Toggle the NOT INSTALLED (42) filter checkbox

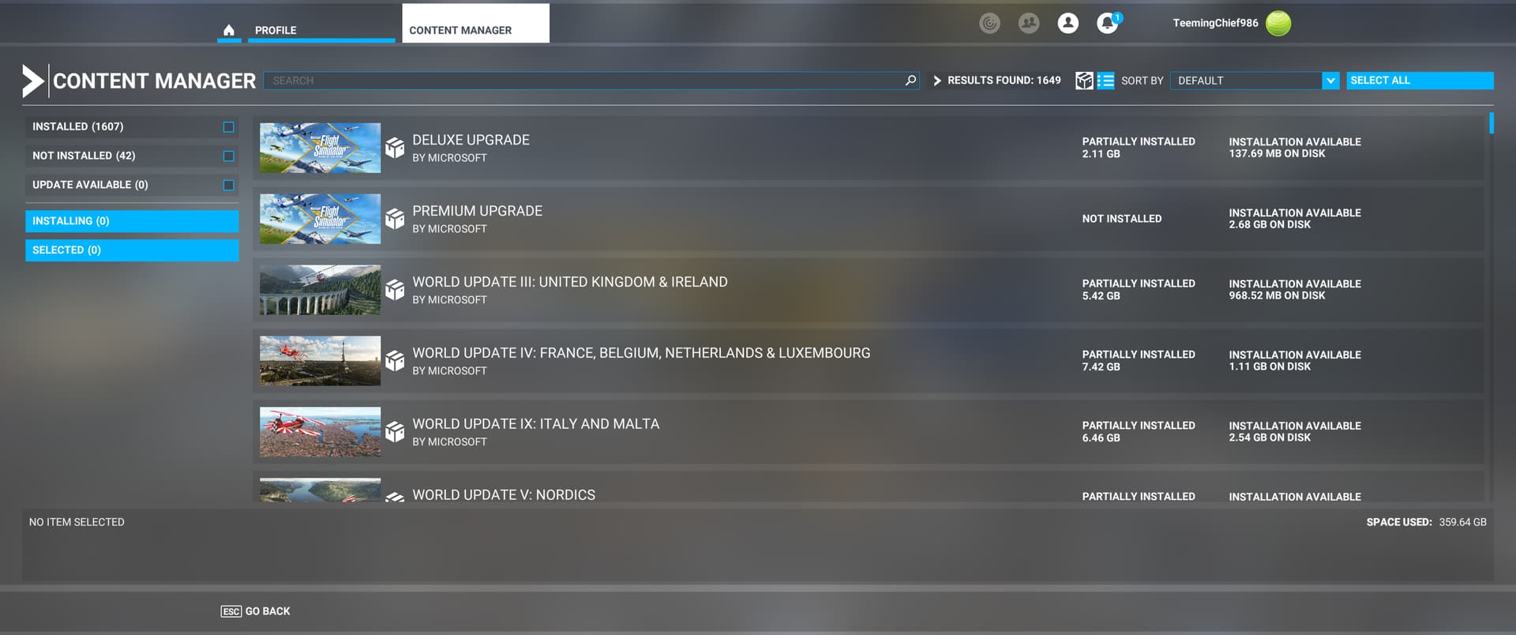228,156
